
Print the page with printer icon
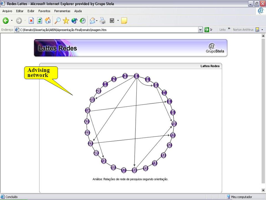pos(103,21)
